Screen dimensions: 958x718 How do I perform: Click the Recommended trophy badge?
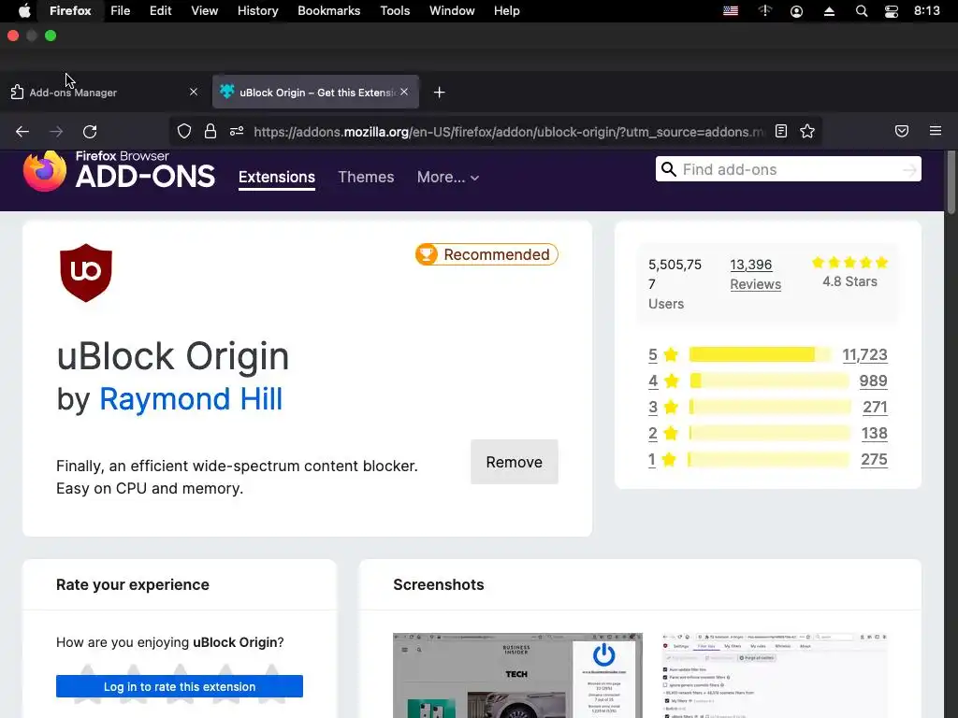(486, 254)
